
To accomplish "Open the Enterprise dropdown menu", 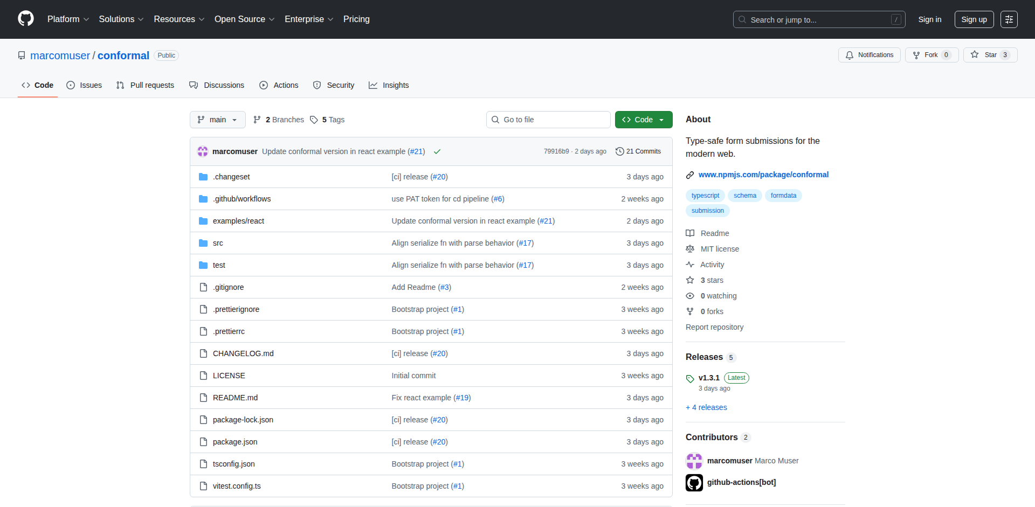I will (309, 19).
